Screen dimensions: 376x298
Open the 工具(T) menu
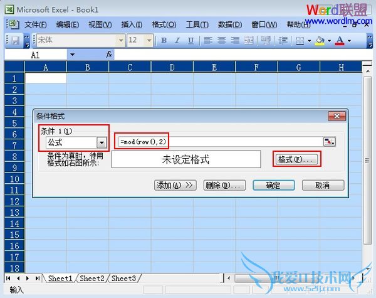197,24
